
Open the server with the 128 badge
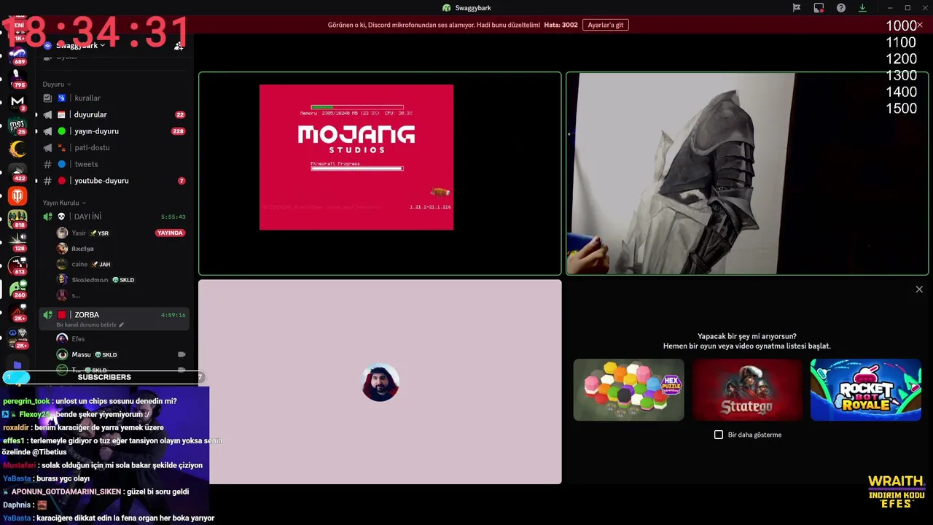pos(17,242)
